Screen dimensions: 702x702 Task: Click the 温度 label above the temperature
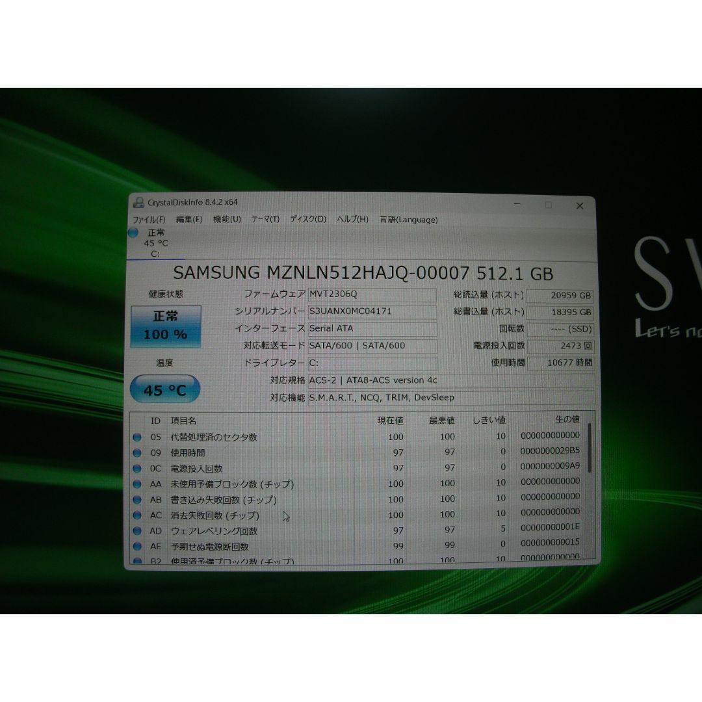point(164,363)
